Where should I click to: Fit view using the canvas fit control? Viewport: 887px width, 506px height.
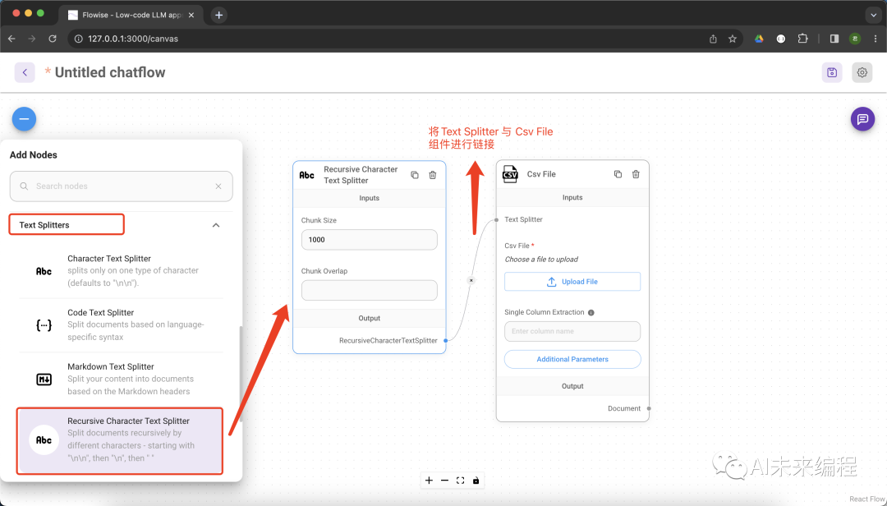(x=461, y=481)
